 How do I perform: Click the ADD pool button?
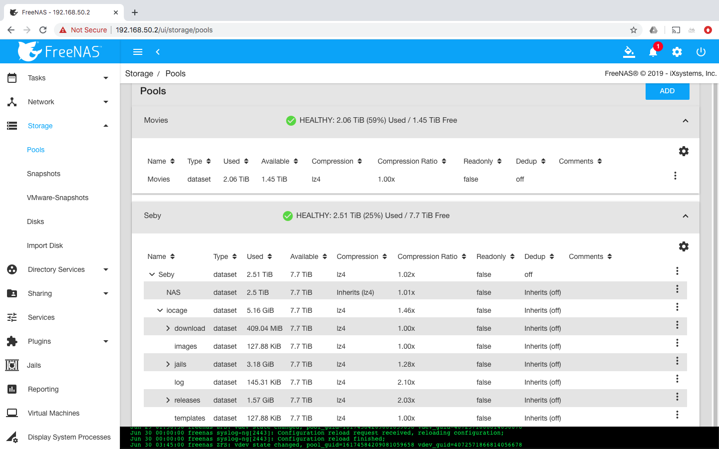tap(667, 91)
